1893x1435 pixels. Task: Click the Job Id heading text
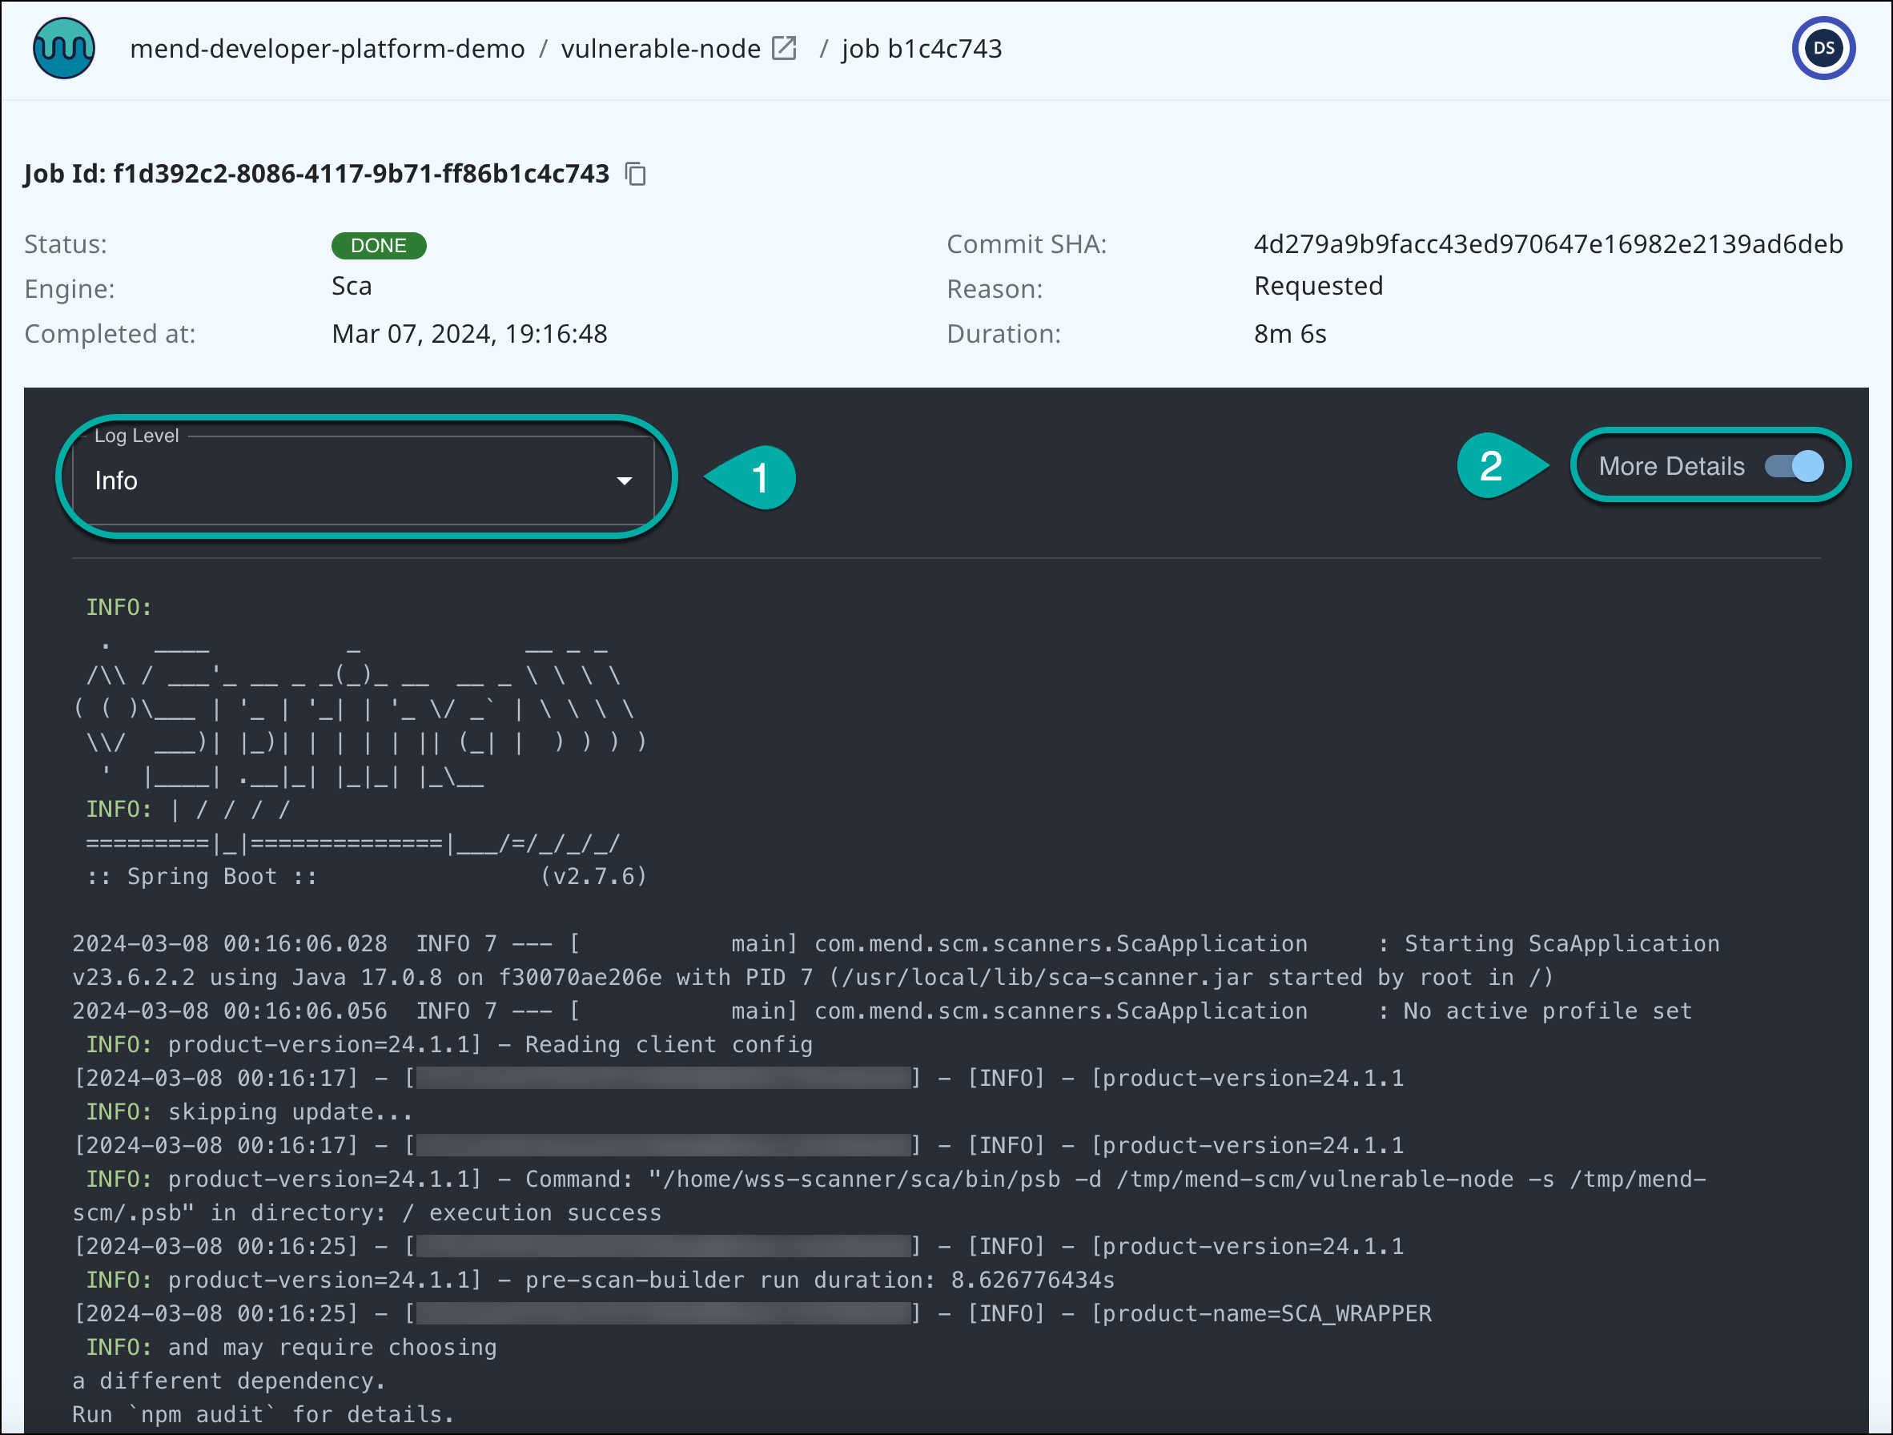pyautogui.click(x=315, y=175)
